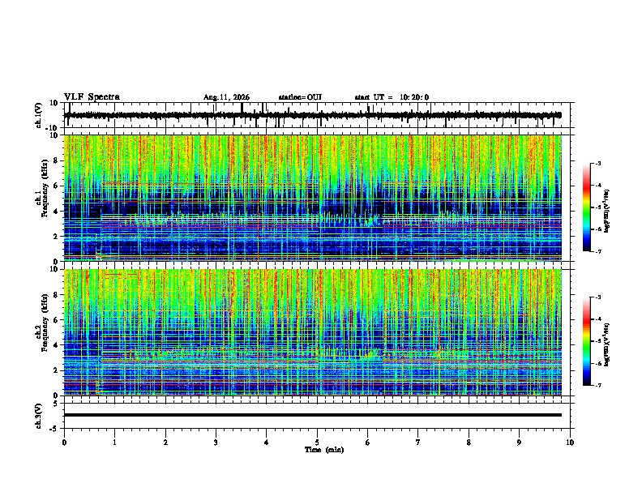Click the "-5" label on ch.2 color bar
642x496 pixels.
(597, 341)
